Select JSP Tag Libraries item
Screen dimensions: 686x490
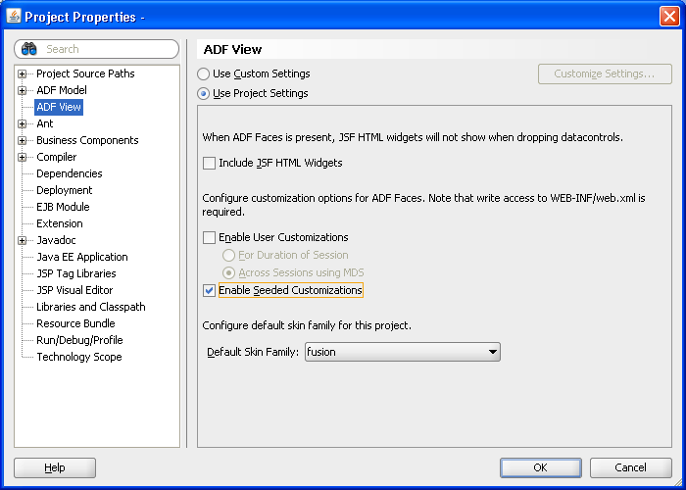pyautogui.click(x=76, y=273)
